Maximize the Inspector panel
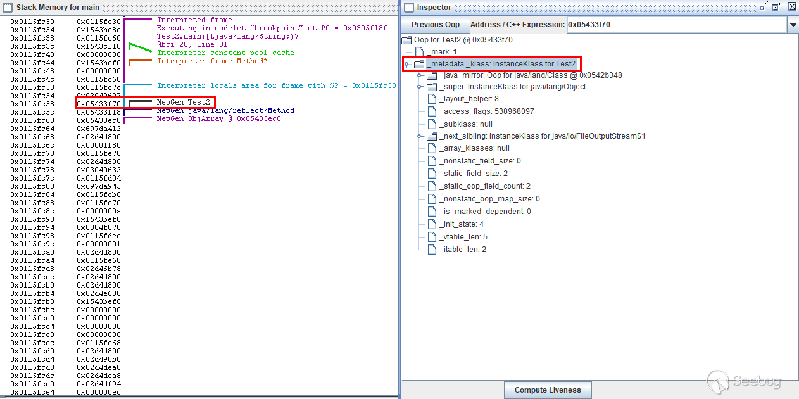This screenshot has height=399, width=799. (x=776, y=7)
